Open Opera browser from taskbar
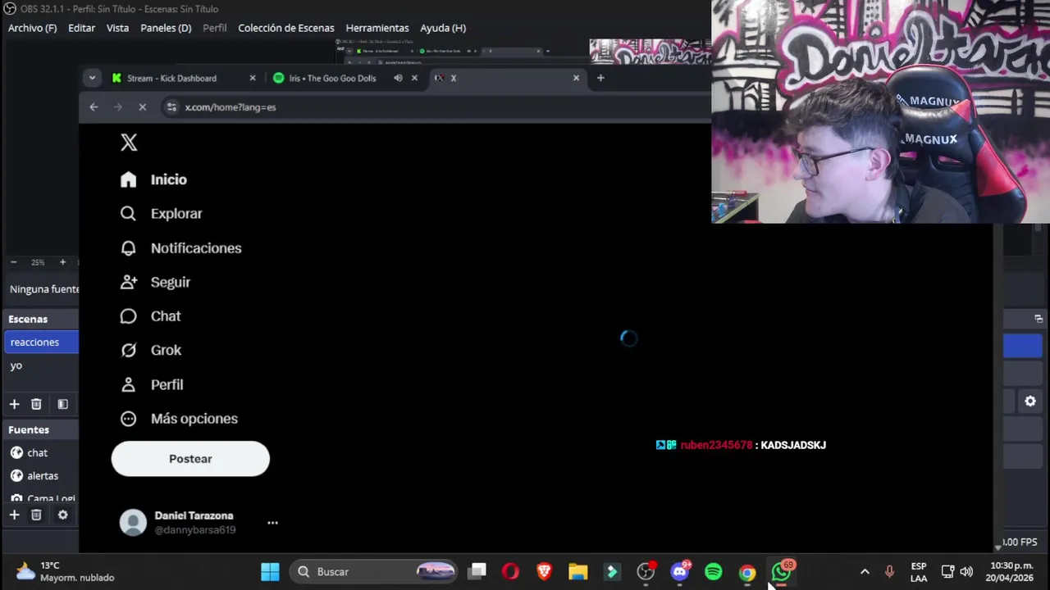This screenshot has height=590, width=1050. pos(510,572)
